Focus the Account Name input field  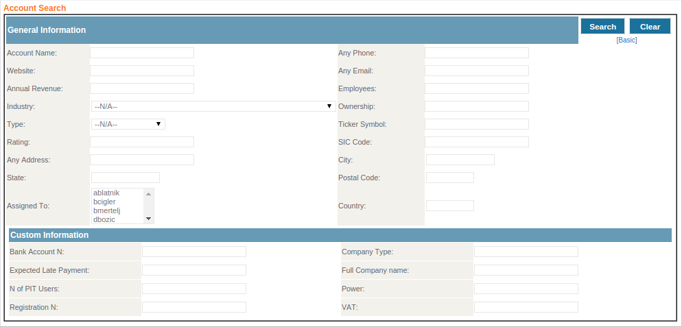(142, 53)
